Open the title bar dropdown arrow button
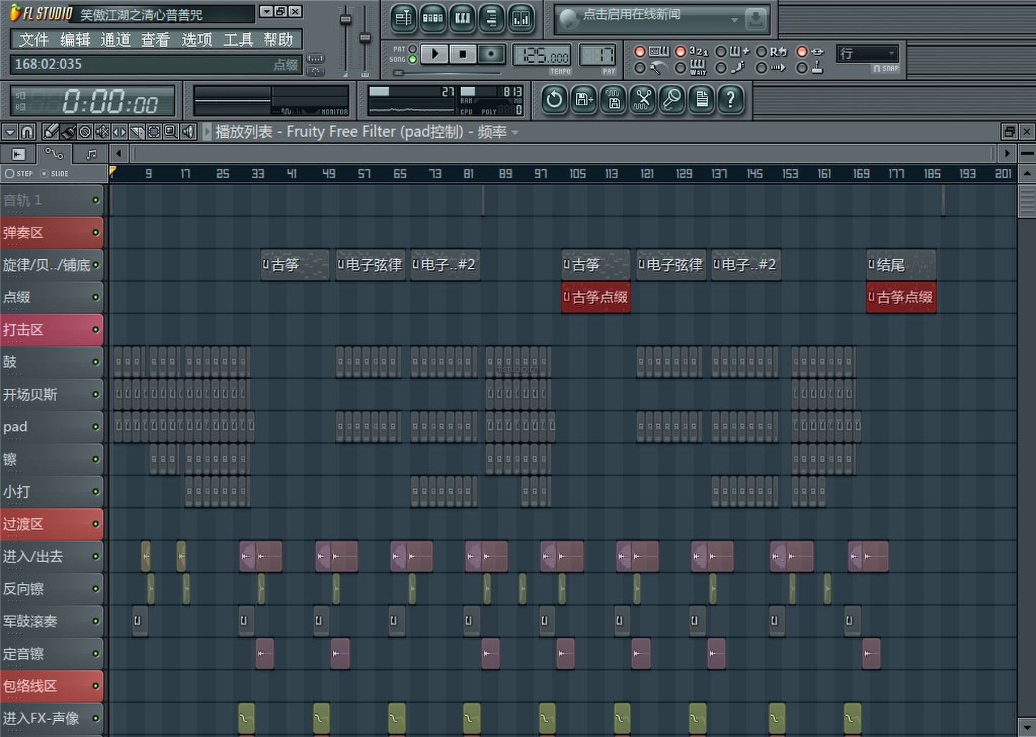The image size is (1036, 737). [266, 11]
